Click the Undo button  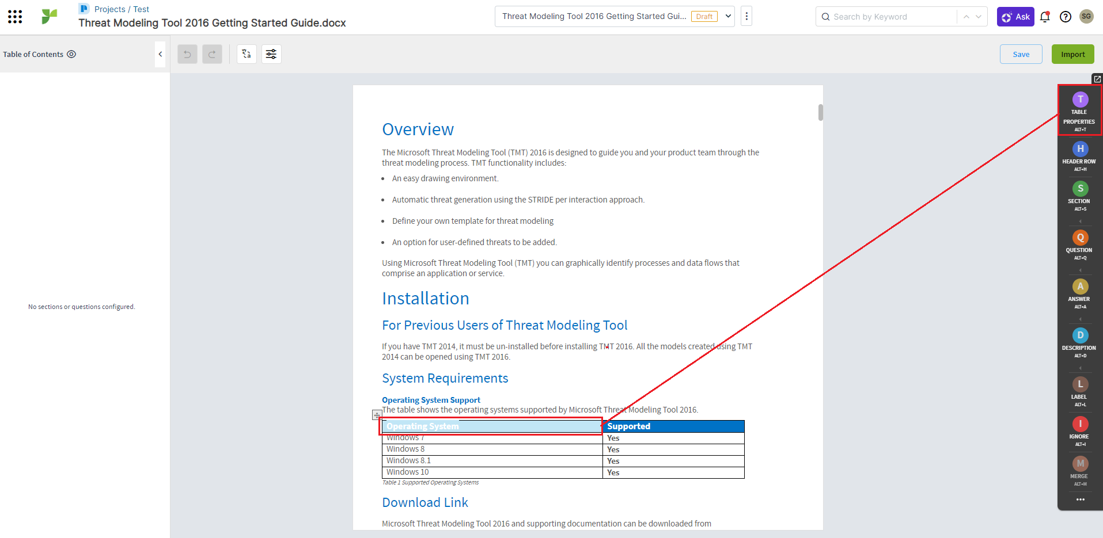coord(187,54)
